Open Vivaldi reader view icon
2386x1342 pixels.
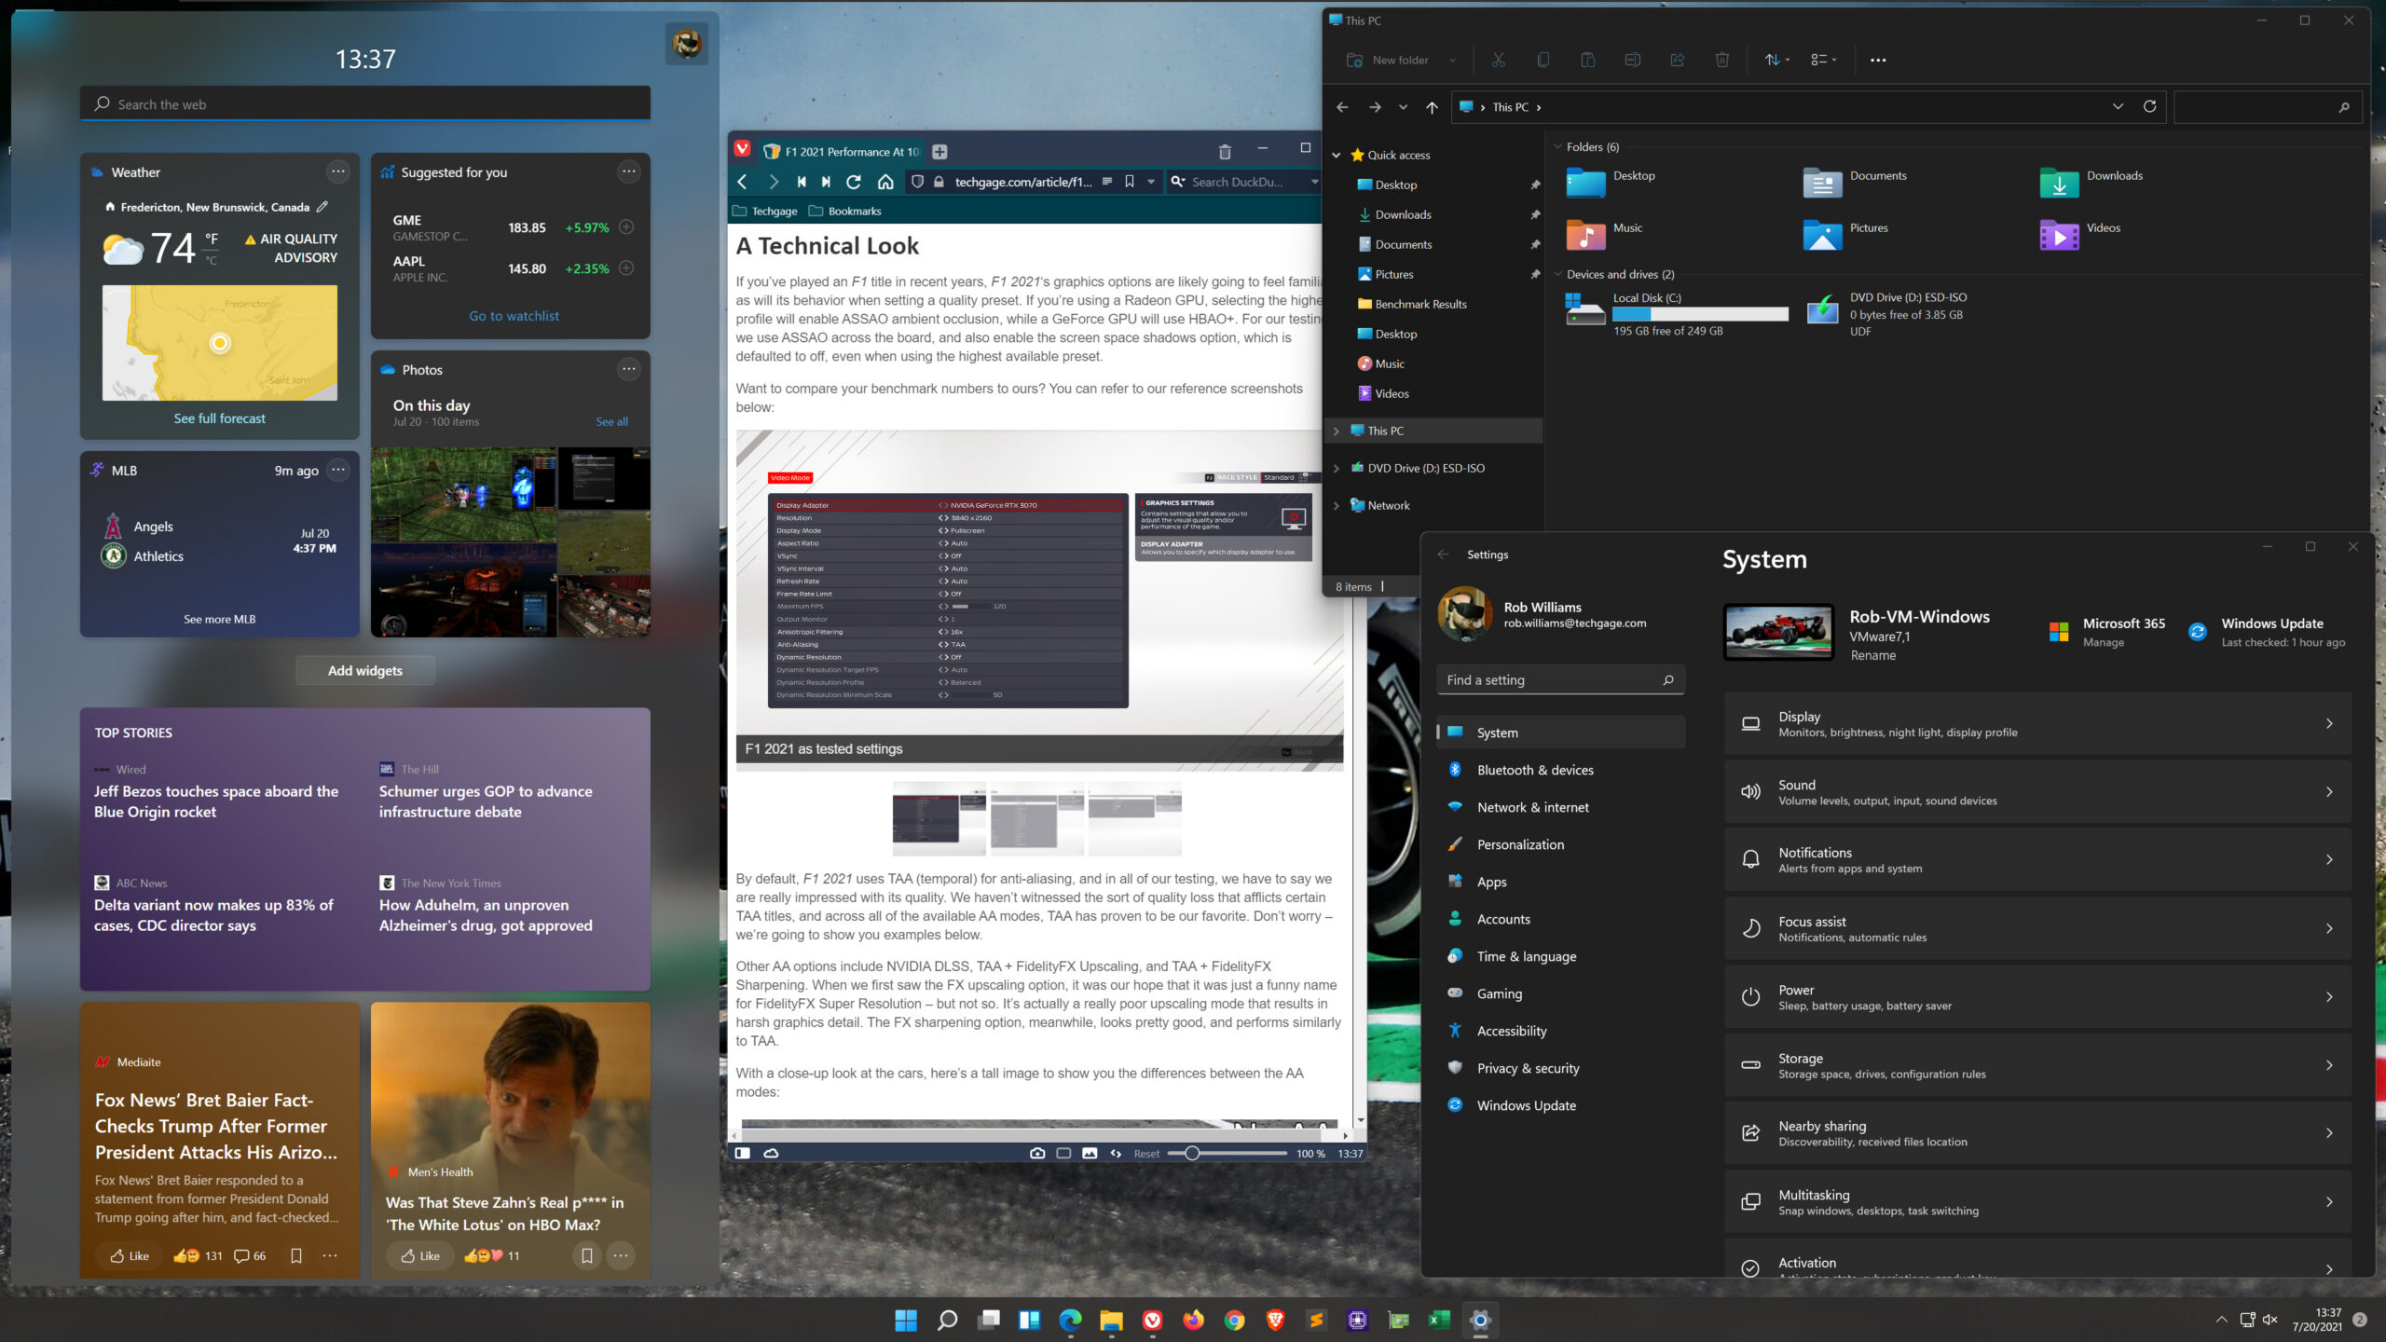coord(1107,182)
